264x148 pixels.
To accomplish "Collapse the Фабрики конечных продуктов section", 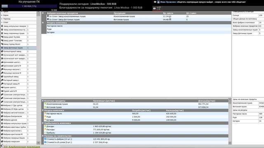I will pos(43,13).
